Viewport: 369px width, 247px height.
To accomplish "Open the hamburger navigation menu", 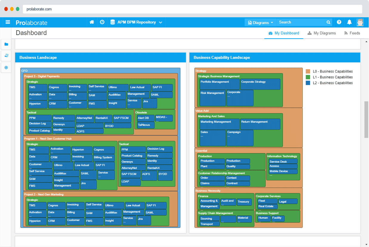I will click(x=8, y=22).
